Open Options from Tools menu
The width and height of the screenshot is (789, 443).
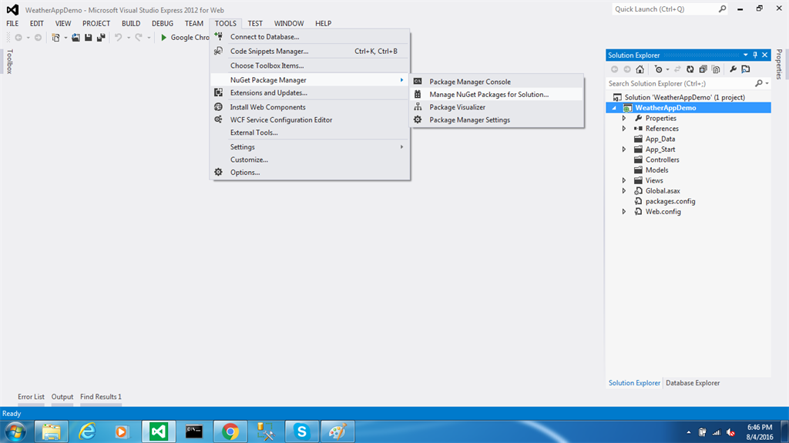(310, 172)
